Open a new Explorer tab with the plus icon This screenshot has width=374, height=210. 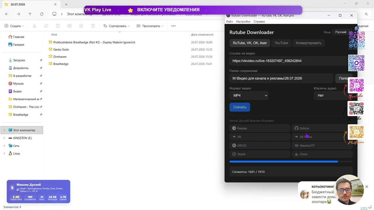click(x=66, y=4)
